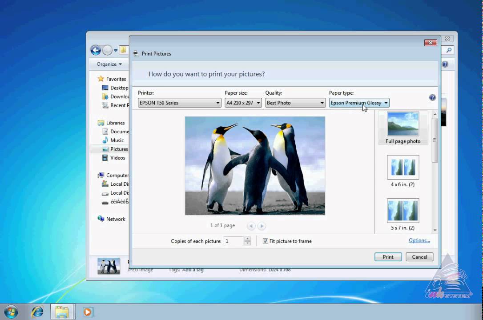Click the Libraries folder icon
Viewport: 483px width, 320px height.
[101, 123]
